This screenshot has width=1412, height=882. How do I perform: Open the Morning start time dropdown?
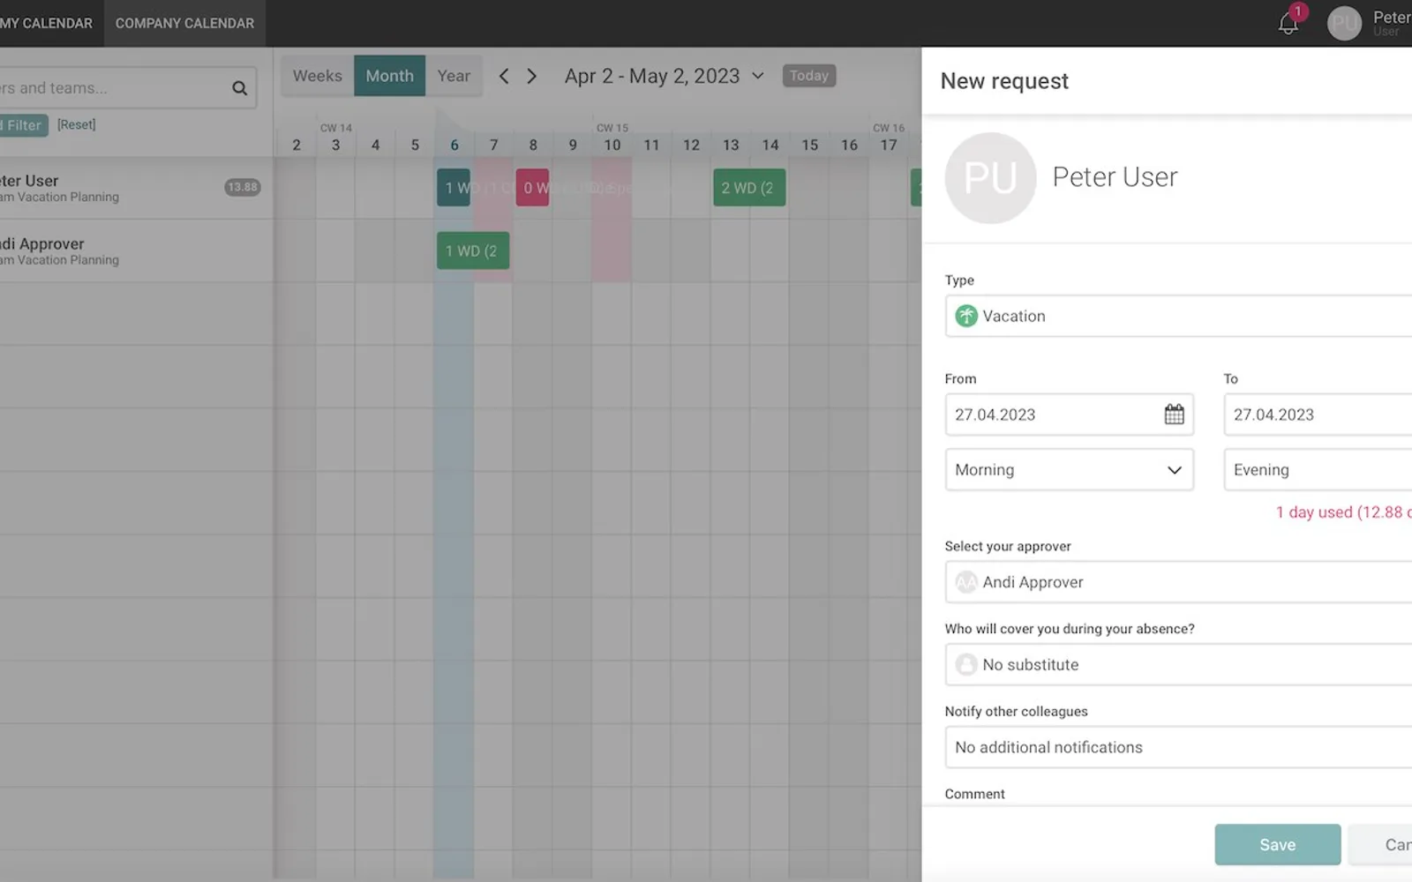pos(1069,469)
